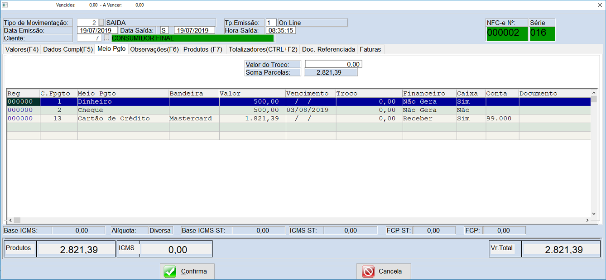Screen dimensions: 606x280
Task: Click the green checkmark icon on Confirma
Action: pos(170,271)
